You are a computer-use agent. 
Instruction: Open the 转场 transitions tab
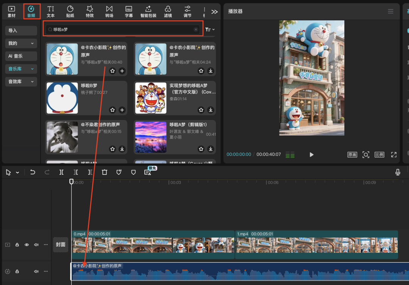pos(109,11)
